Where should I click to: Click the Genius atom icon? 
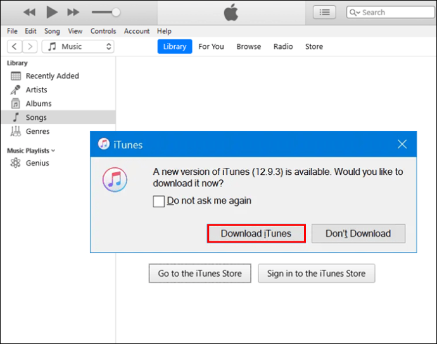tap(15, 163)
